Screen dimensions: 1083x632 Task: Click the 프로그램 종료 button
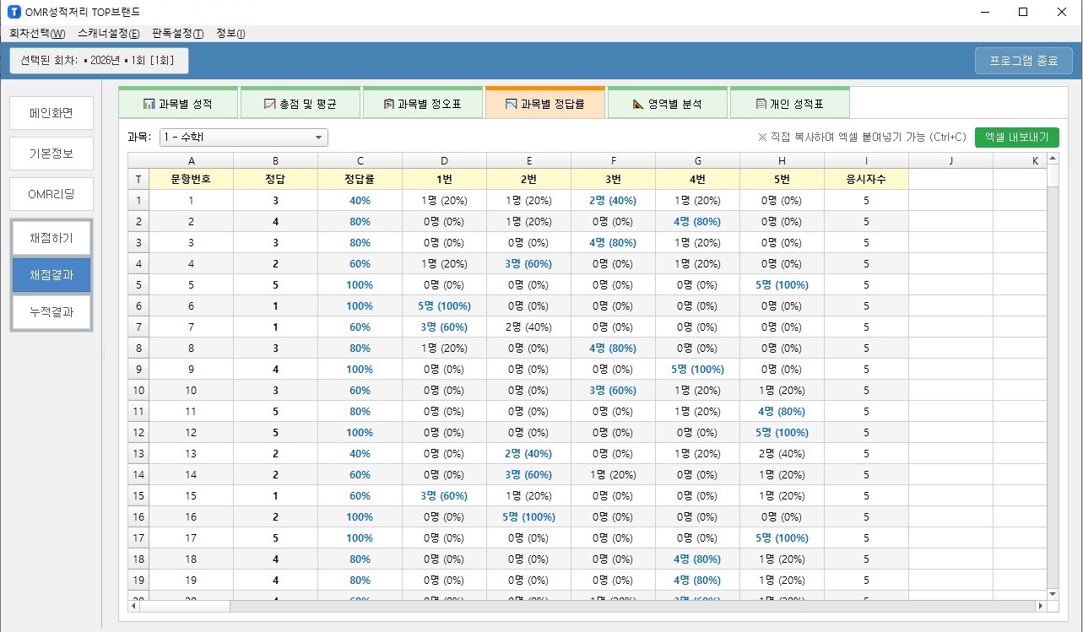pos(1023,61)
